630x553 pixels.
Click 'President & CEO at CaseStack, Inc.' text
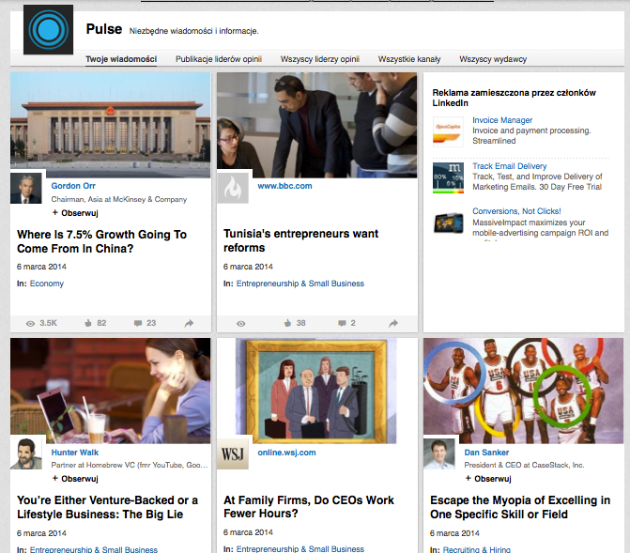[x=524, y=465]
